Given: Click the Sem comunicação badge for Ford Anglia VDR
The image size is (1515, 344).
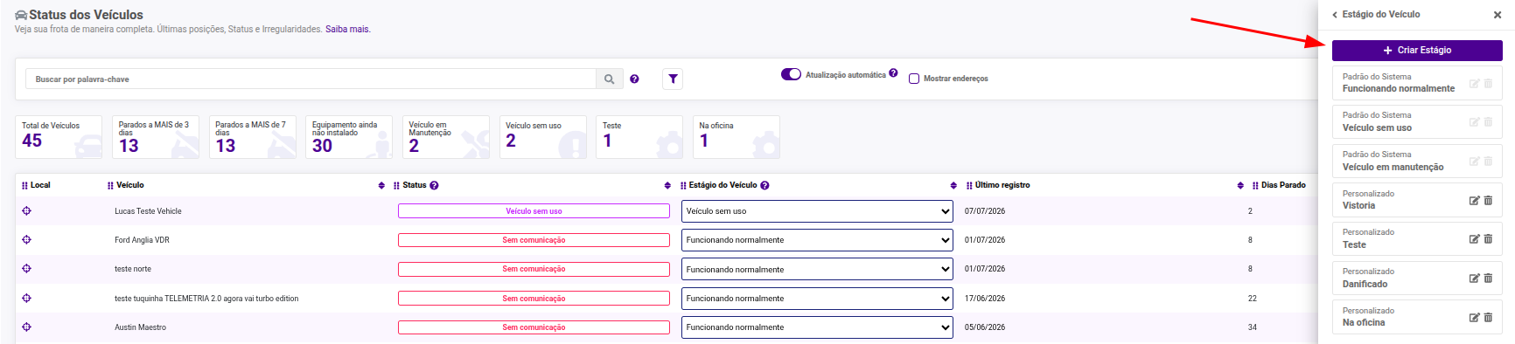Looking at the screenshot, I should click(x=534, y=240).
